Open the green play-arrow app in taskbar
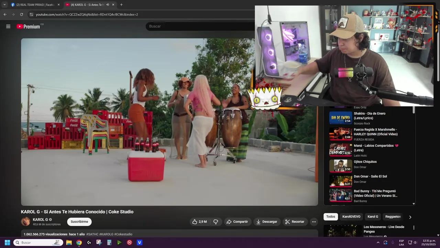 (x=119, y=242)
